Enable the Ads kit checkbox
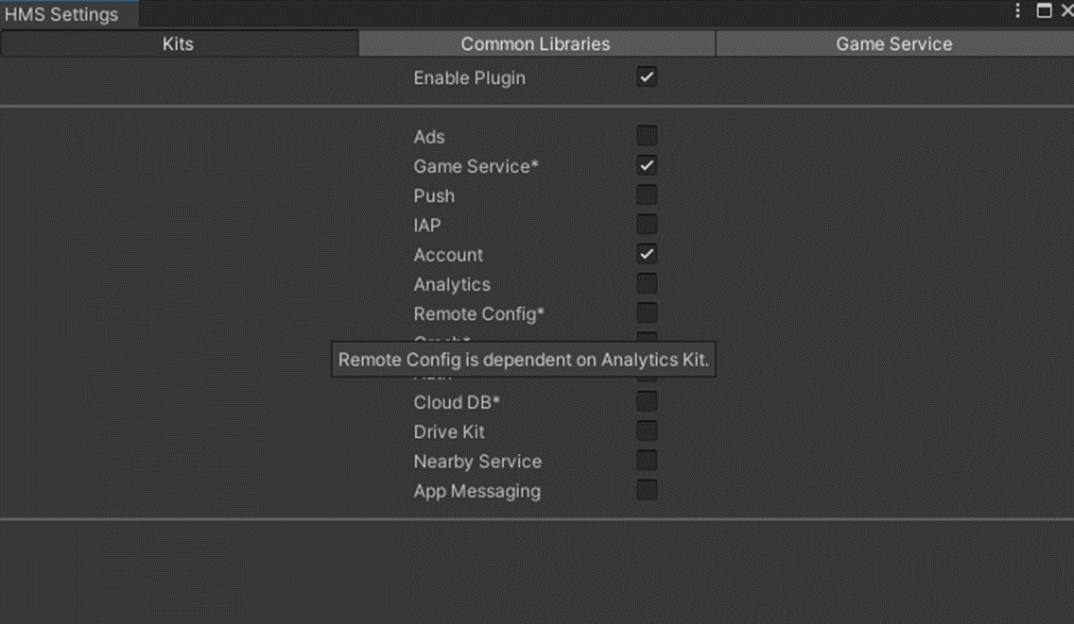The image size is (1074, 624). [x=647, y=136]
